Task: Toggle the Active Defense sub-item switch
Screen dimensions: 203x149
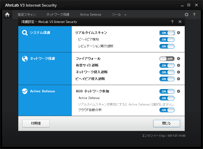Action: [x=167, y=98]
